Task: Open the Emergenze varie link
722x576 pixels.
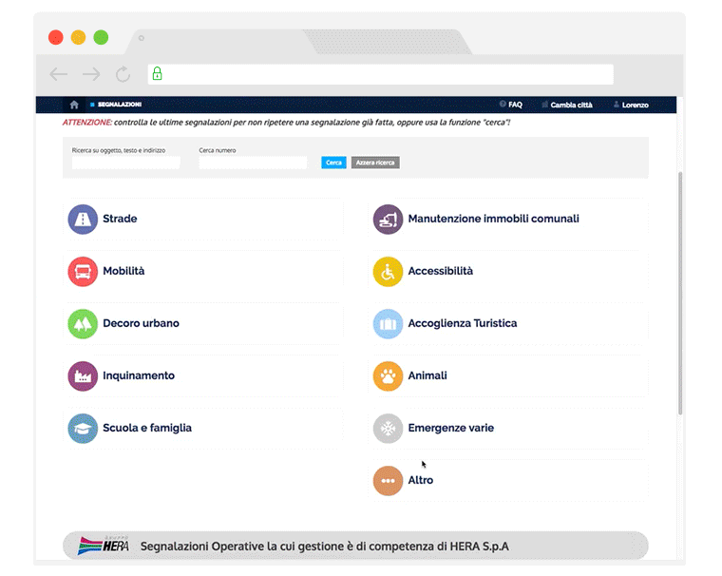Action: 451,428
